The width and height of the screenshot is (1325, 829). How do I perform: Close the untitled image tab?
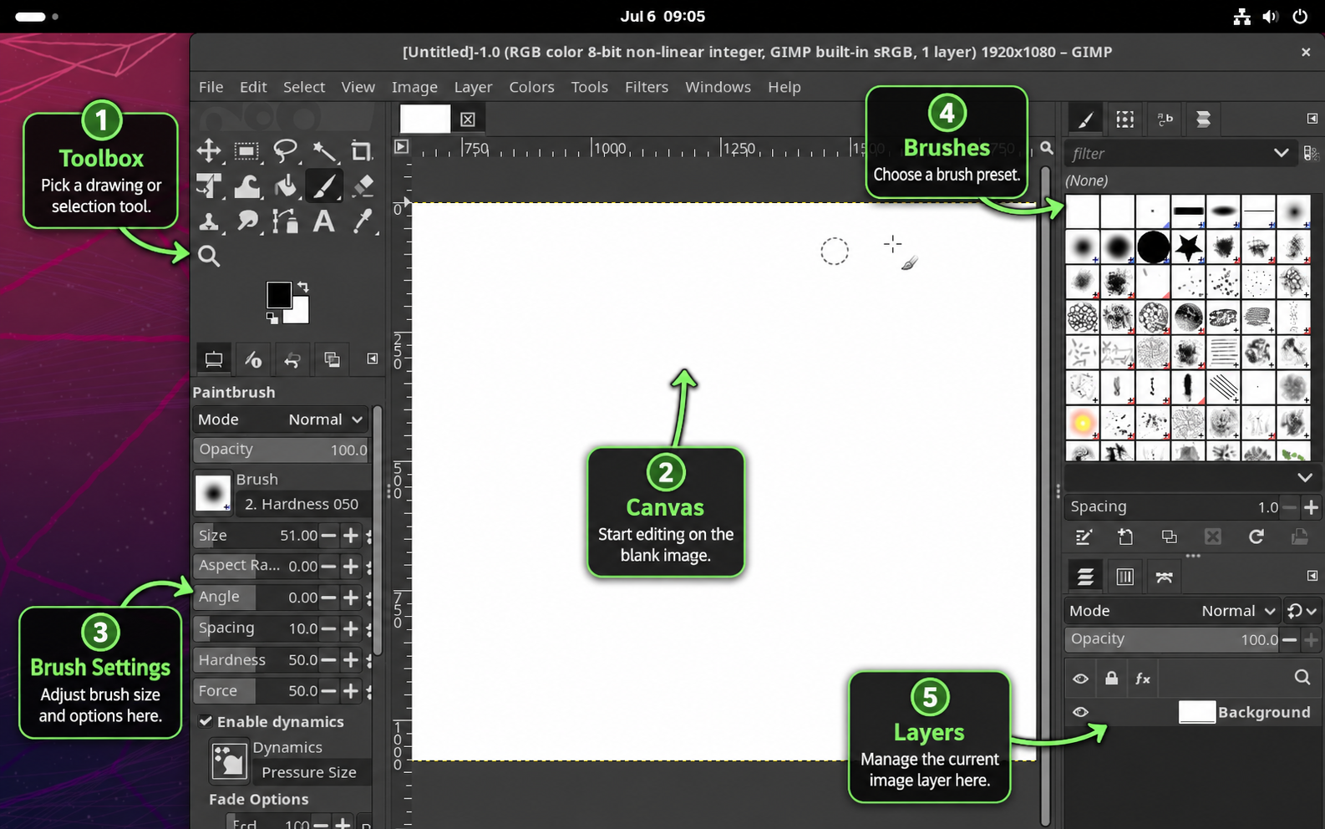click(x=468, y=120)
